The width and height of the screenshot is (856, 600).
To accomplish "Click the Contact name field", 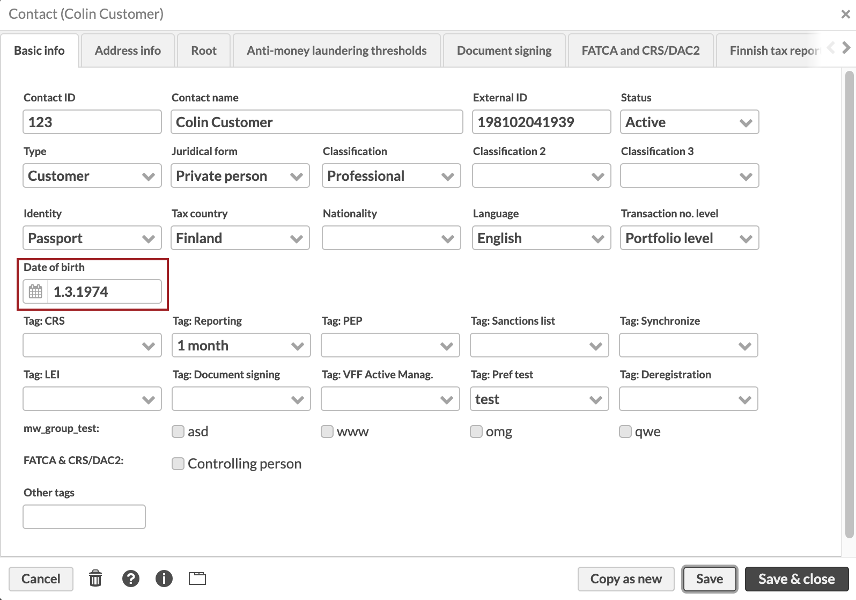I will coord(317,122).
